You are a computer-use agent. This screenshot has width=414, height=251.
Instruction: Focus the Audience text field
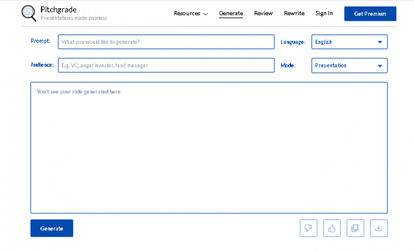coord(166,66)
